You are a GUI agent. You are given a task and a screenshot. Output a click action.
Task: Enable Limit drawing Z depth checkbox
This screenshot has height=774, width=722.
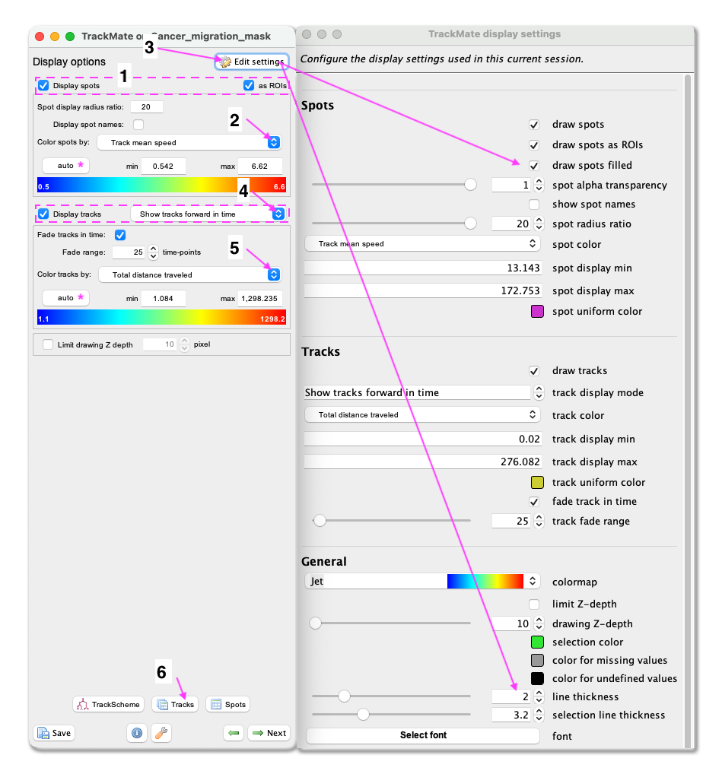click(48, 344)
